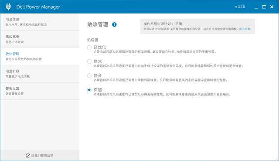Open the 电池扩容 sidebar tab
The image size is (279, 161).
pyautogui.click(x=40, y=74)
